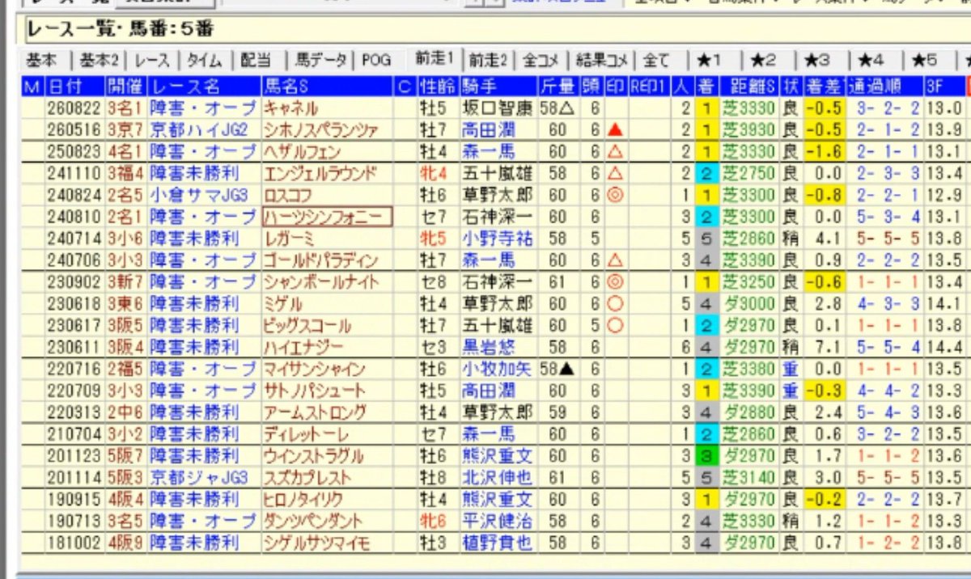Select horse レガーミ
The image size is (971, 579).
click(x=287, y=239)
